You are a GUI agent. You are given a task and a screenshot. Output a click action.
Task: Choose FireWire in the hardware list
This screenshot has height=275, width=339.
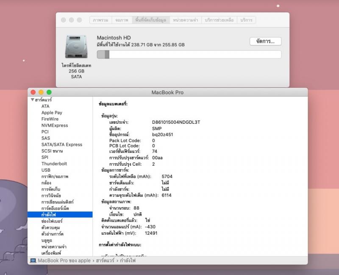click(50, 119)
